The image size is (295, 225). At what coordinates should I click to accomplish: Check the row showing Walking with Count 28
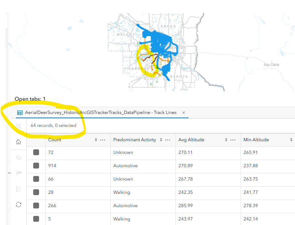click(36, 192)
